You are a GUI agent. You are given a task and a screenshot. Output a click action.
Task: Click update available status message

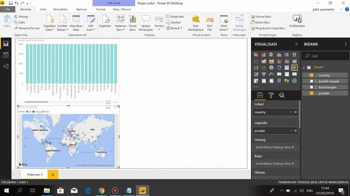313,182
